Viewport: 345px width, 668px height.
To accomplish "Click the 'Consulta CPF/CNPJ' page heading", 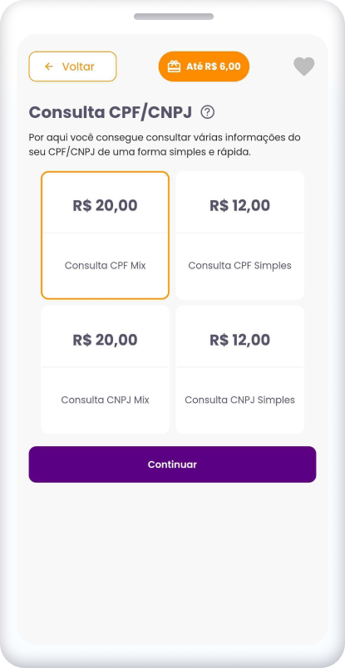I will coord(110,112).
